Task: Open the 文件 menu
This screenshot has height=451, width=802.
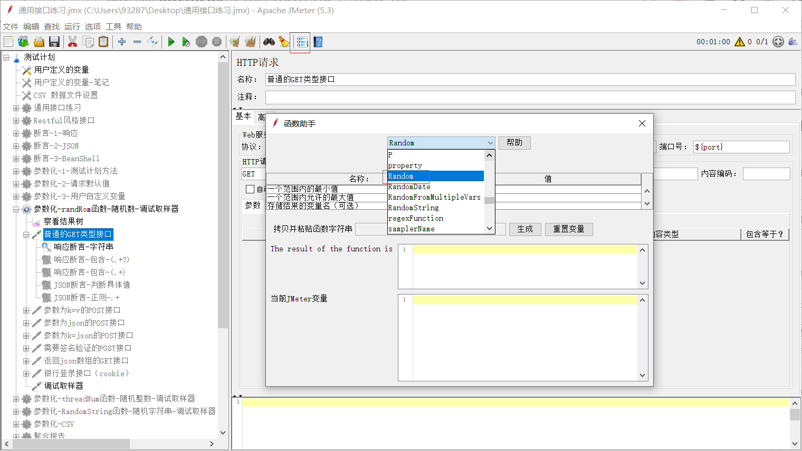Action: [x=11, y=27]
